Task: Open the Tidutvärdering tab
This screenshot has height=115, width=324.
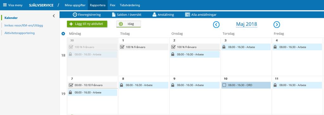Action: tap(130, 5)
